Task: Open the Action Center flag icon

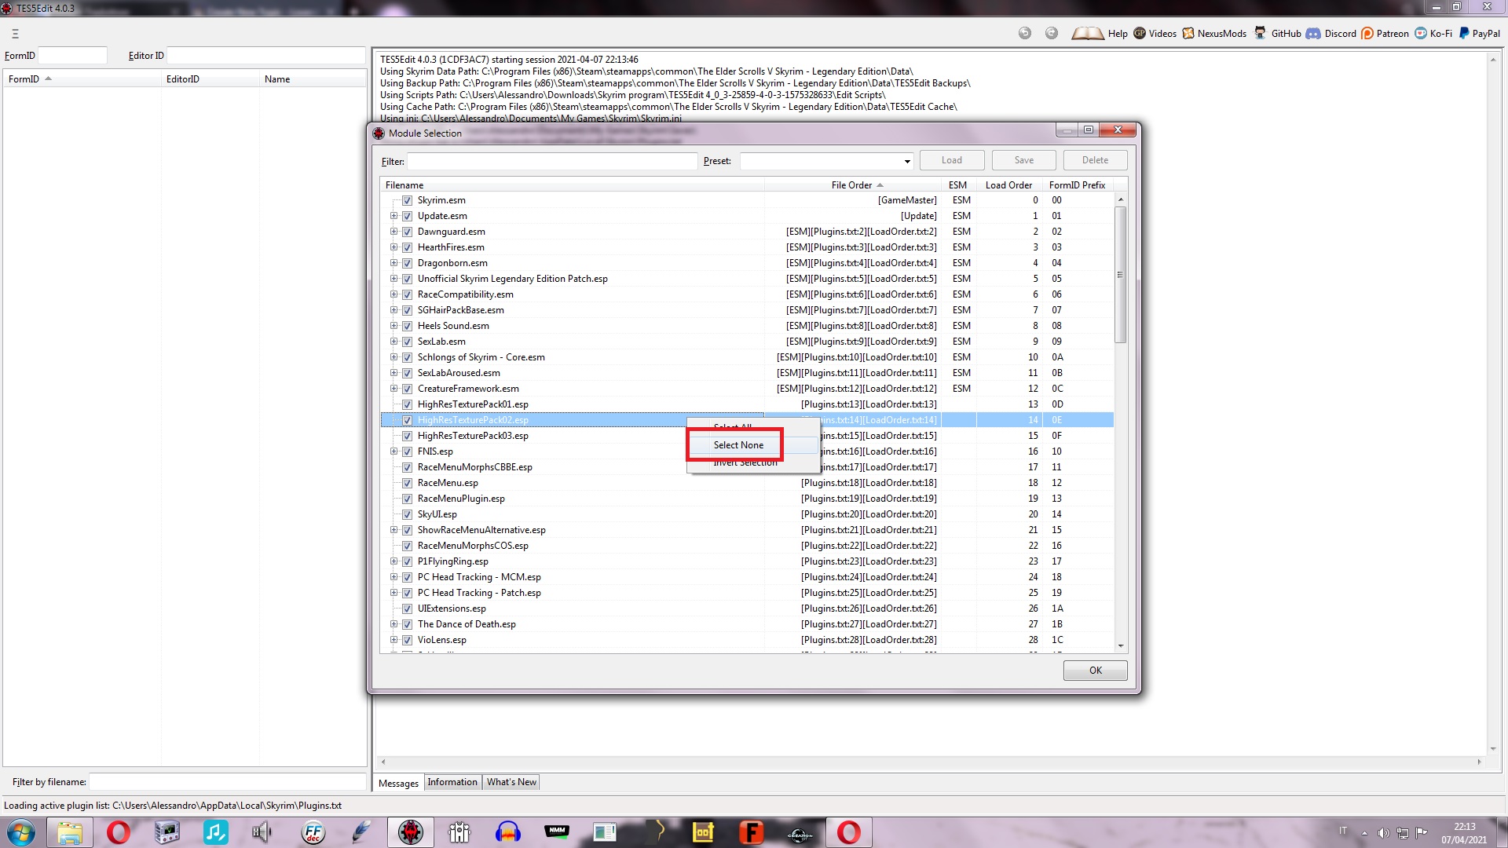Action: 1422,832
